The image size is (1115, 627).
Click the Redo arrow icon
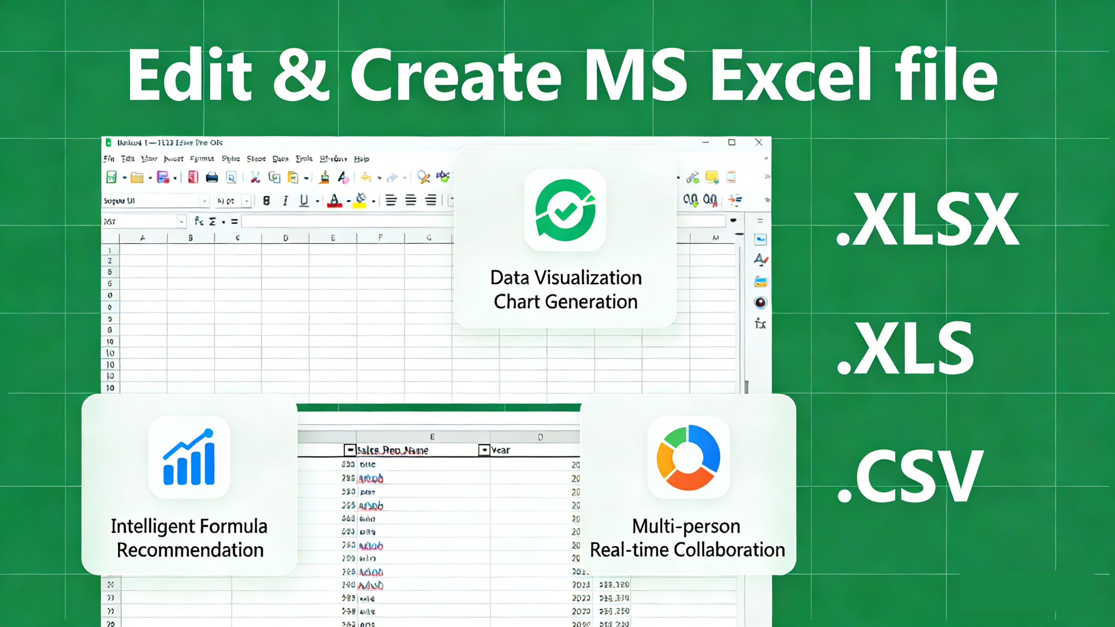click(x=392, y=177)
